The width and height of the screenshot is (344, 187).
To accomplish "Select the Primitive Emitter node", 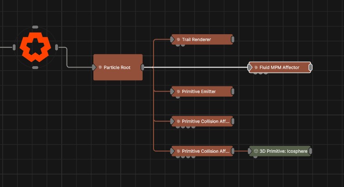I will tap(202, 91).
